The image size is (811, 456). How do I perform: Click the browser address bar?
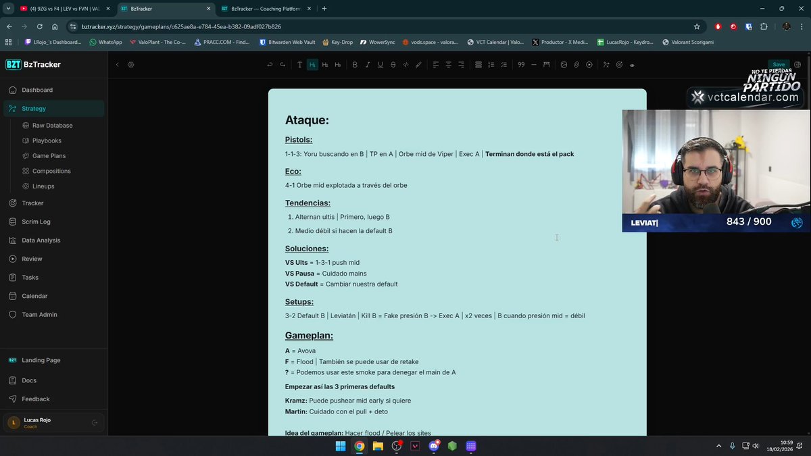pyautogui.click(x=385, y=26)
